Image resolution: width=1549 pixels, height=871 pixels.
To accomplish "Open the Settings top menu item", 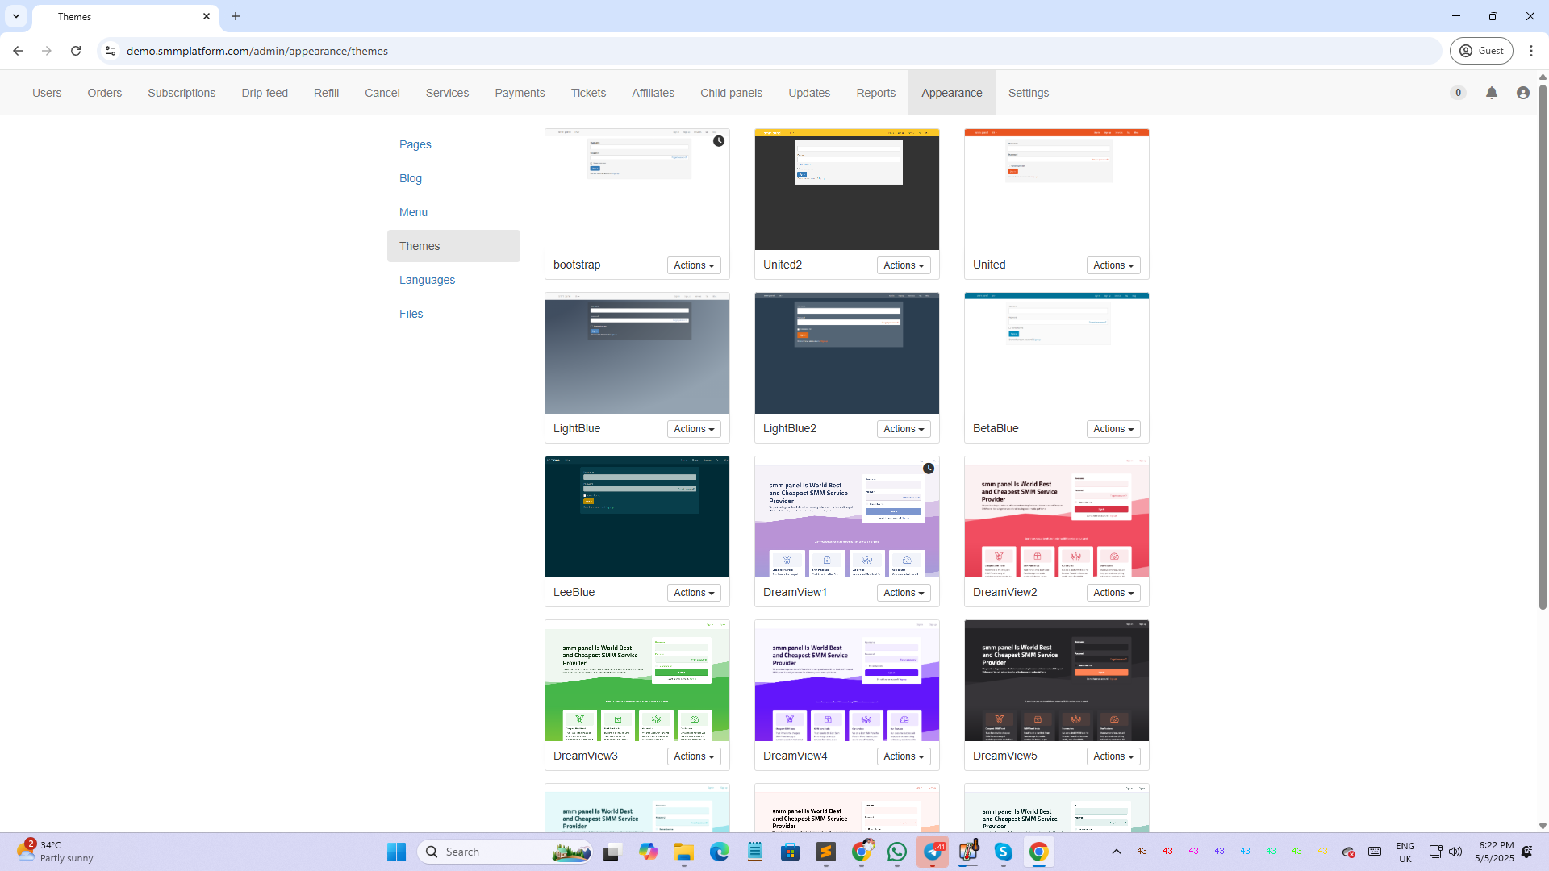I will [x=1028, y=93].
